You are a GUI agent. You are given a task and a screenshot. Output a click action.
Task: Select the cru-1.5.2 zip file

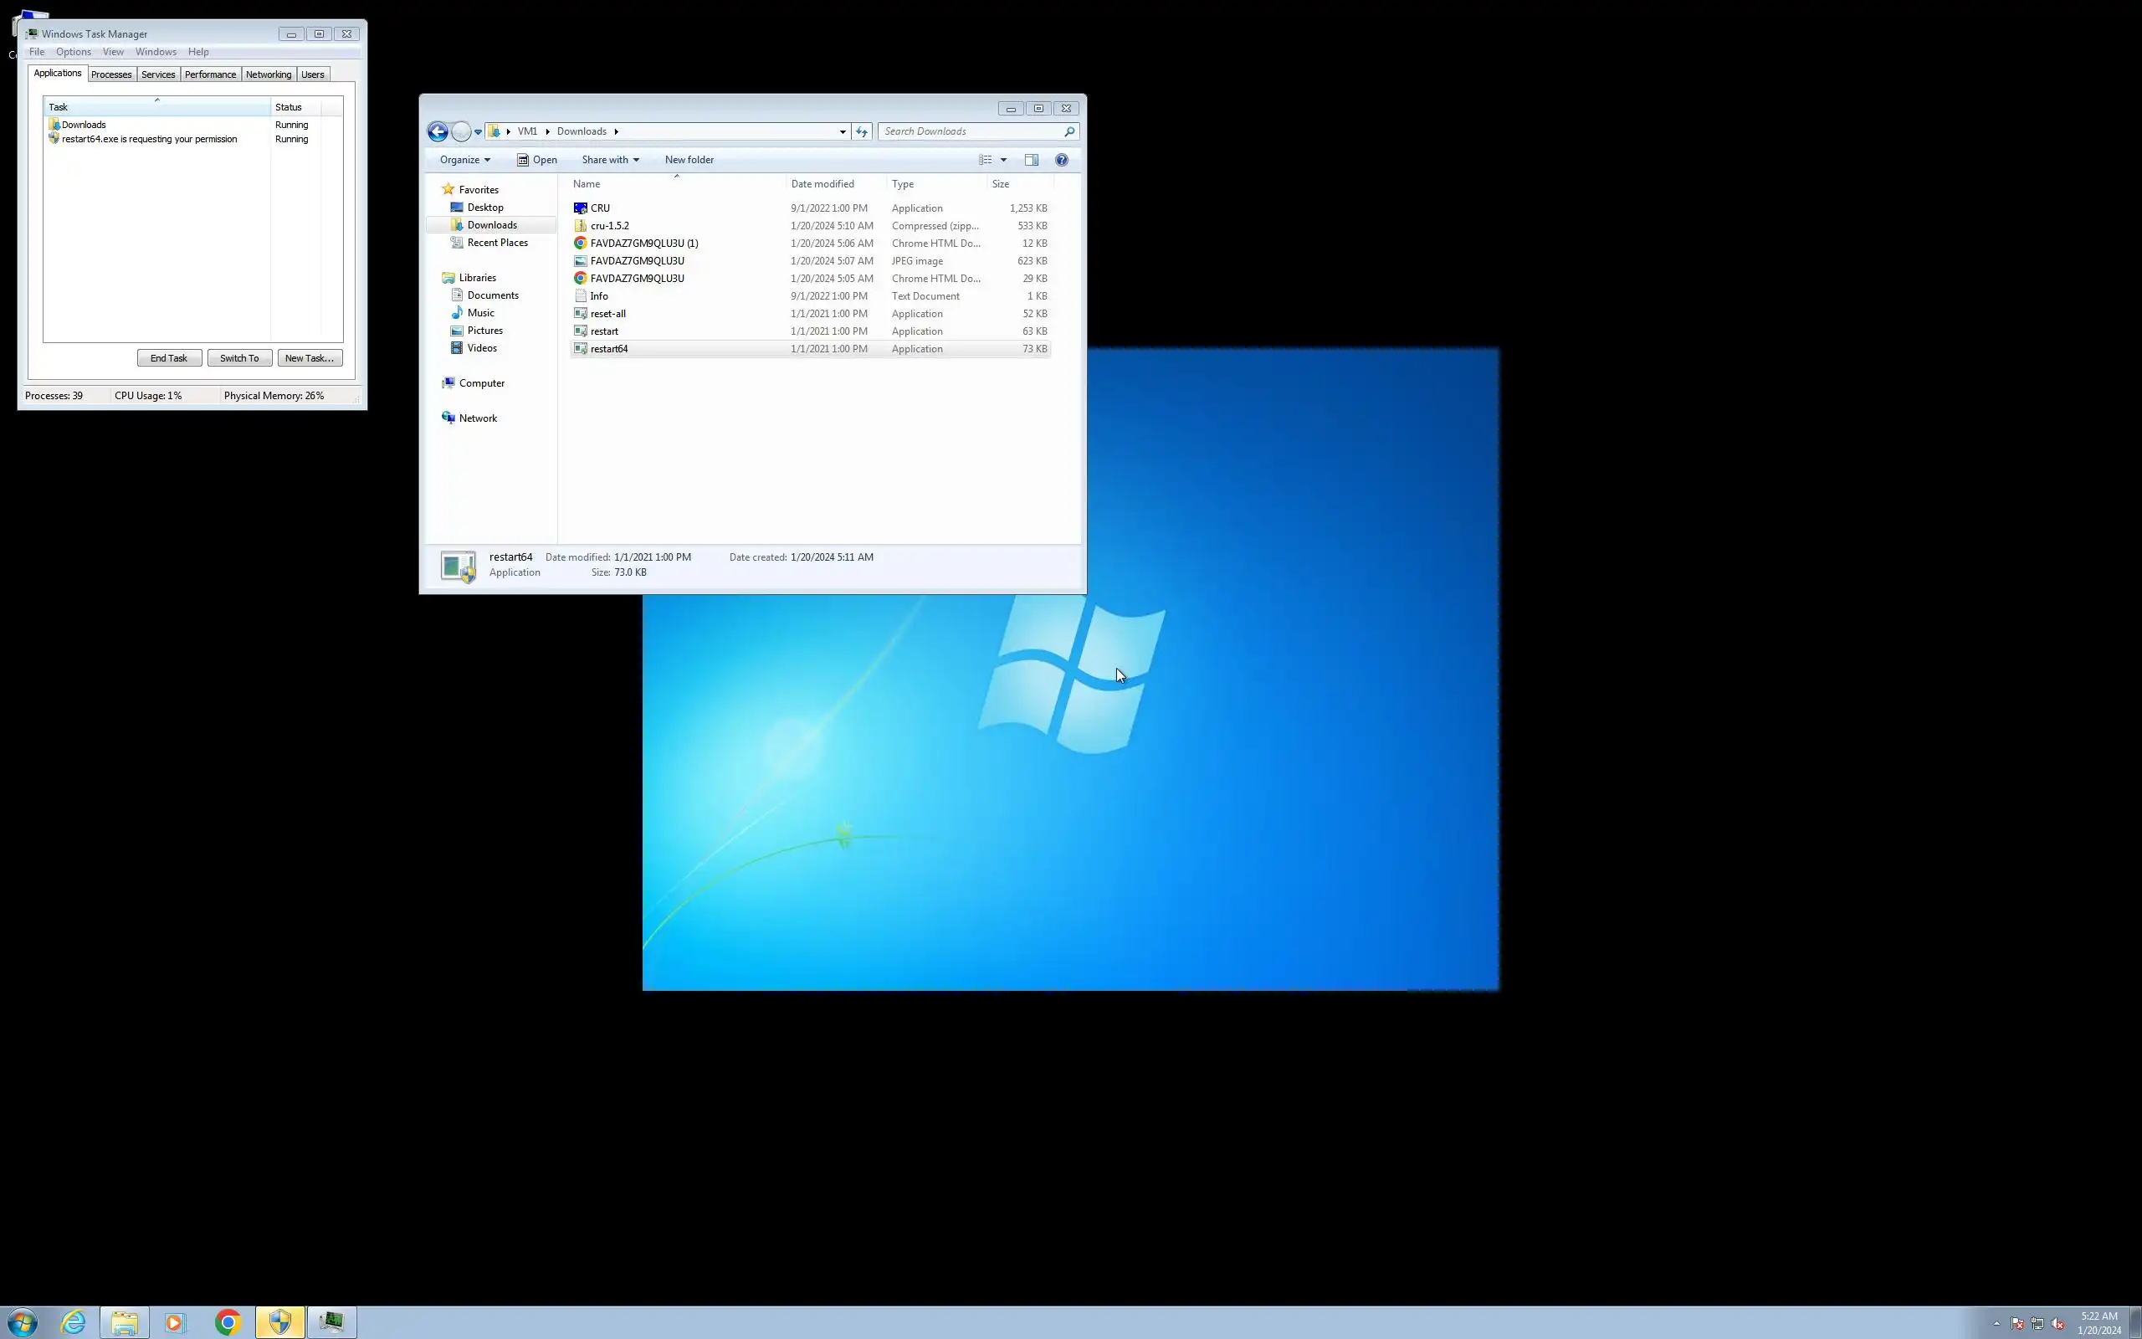(610, 226)
